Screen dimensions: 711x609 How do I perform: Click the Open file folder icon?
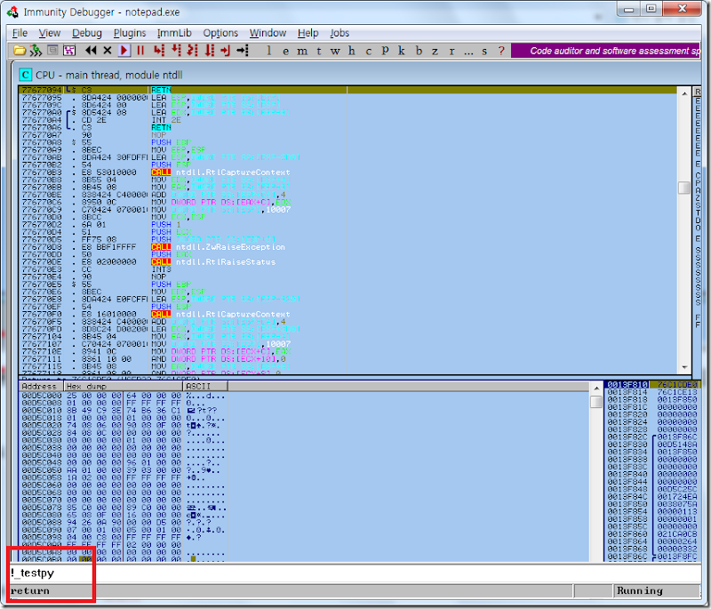point(20,51)
